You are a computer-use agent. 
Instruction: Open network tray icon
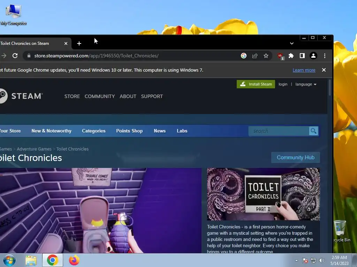tap(313, 260)
